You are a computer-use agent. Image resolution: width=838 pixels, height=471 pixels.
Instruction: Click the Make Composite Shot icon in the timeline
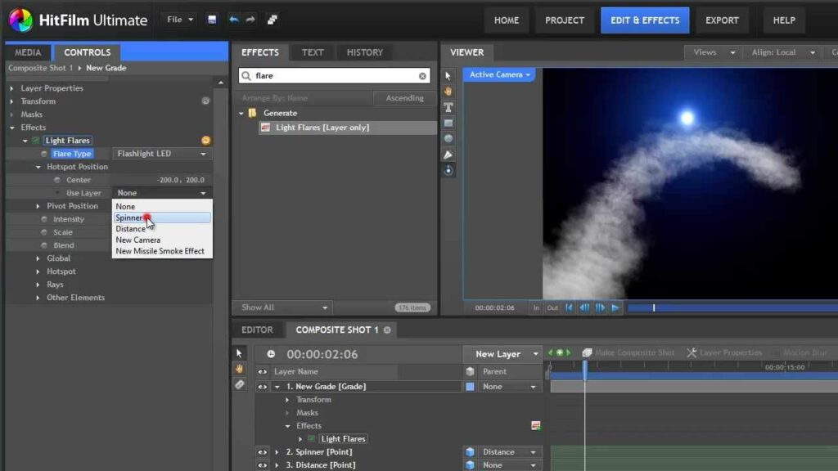[588, 352]
